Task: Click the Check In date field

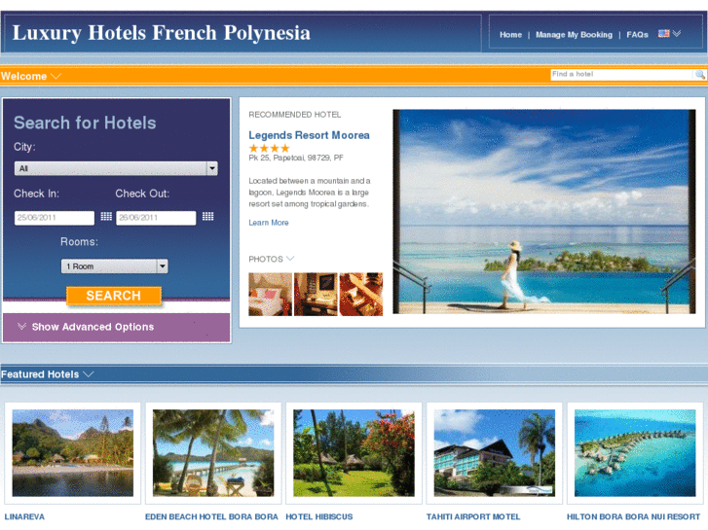Action: [55, 218]
